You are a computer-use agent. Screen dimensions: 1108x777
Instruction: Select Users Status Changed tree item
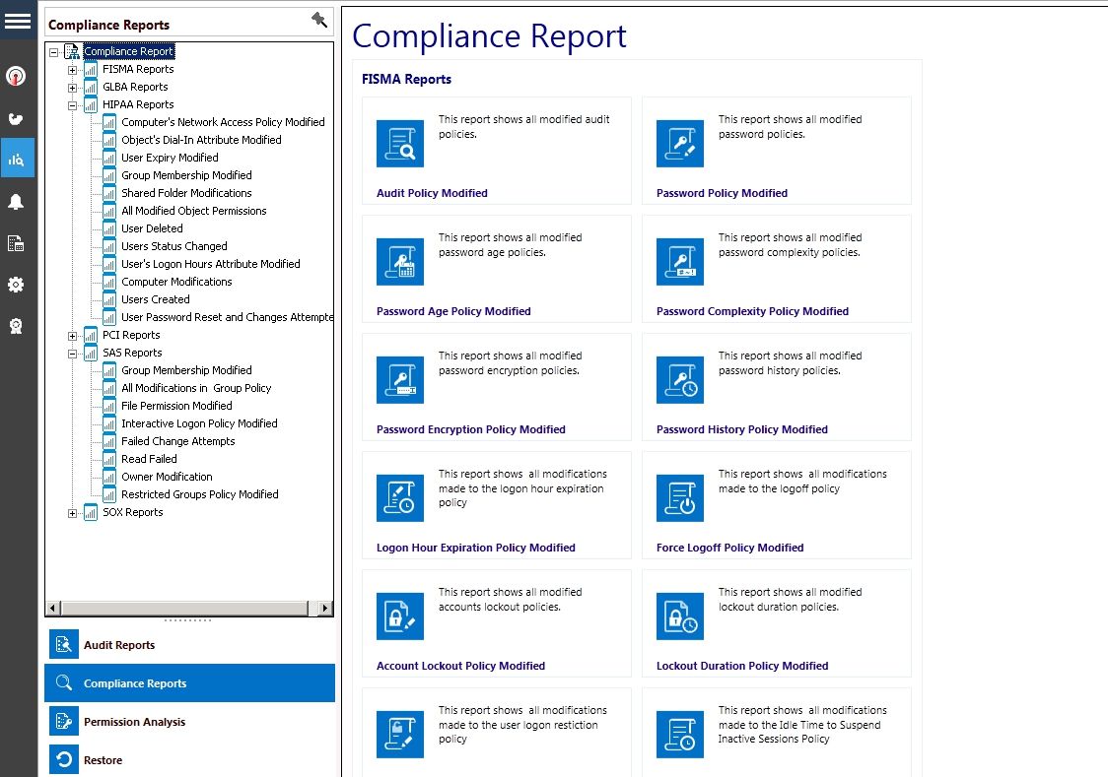173,245
